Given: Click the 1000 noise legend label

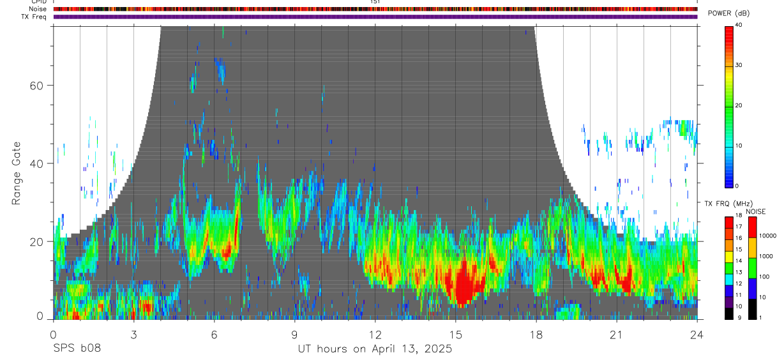Looking at the screenshot, I should coord(766,256).
